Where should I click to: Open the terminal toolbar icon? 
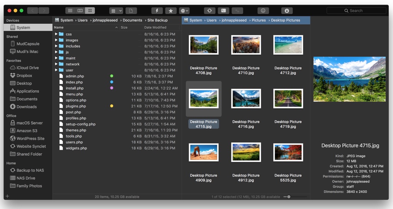224,11
